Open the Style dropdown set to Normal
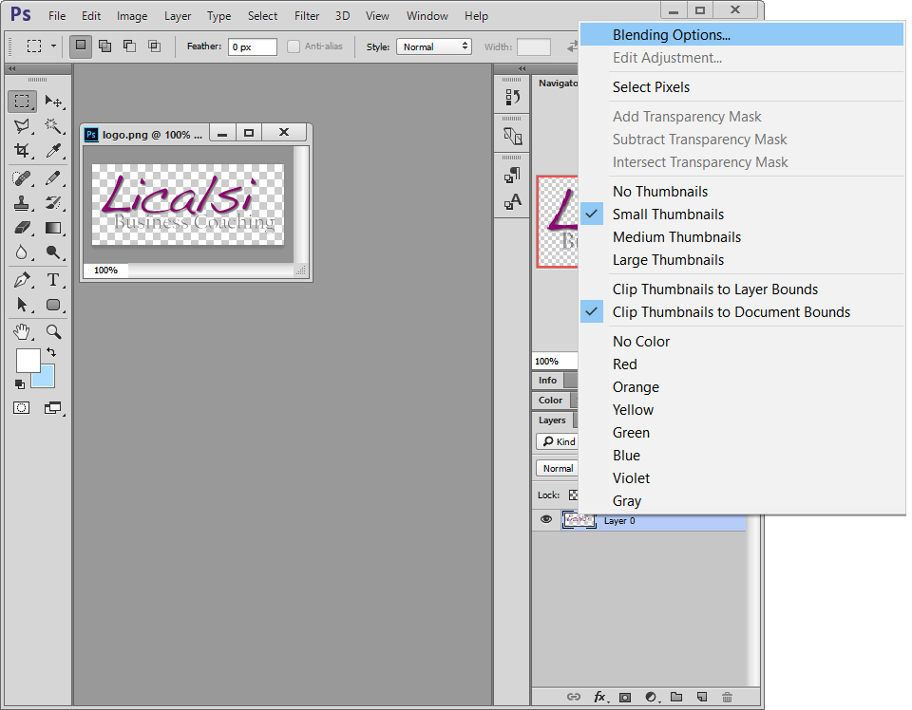Image resolution: width=912 pixels, height=710 pixels. pos(434,47)
